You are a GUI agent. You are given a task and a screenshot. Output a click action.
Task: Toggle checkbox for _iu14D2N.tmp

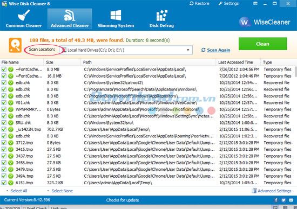tap(4, 129)
